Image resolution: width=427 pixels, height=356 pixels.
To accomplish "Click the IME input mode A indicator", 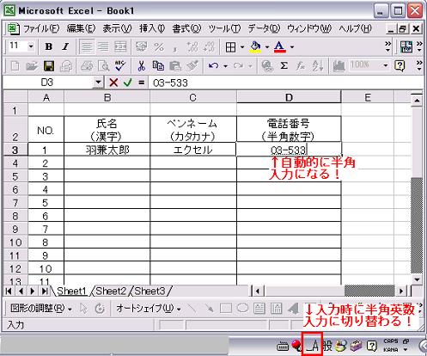I will pos(313,346).
